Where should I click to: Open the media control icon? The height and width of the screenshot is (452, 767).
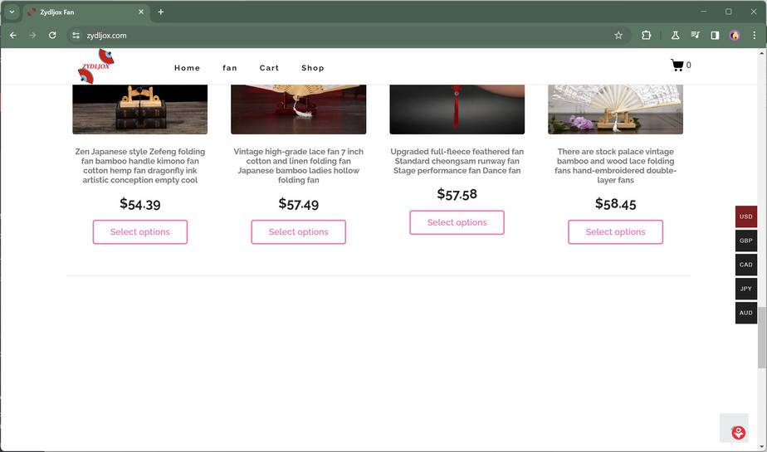pos(695,35)
